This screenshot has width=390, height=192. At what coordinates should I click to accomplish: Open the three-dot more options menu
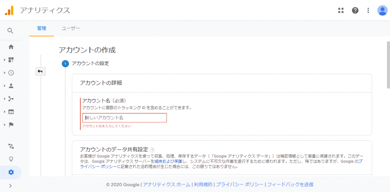368,10
